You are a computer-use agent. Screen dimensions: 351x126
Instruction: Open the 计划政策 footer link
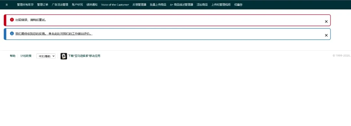26,56
